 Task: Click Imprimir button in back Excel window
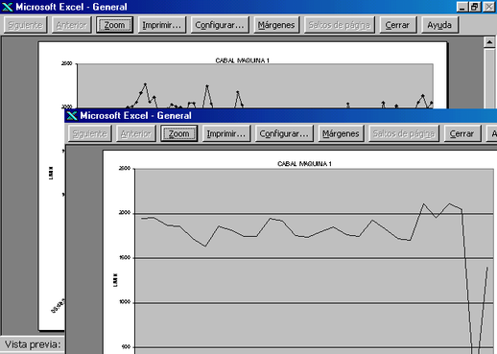[x=161, y=25]
